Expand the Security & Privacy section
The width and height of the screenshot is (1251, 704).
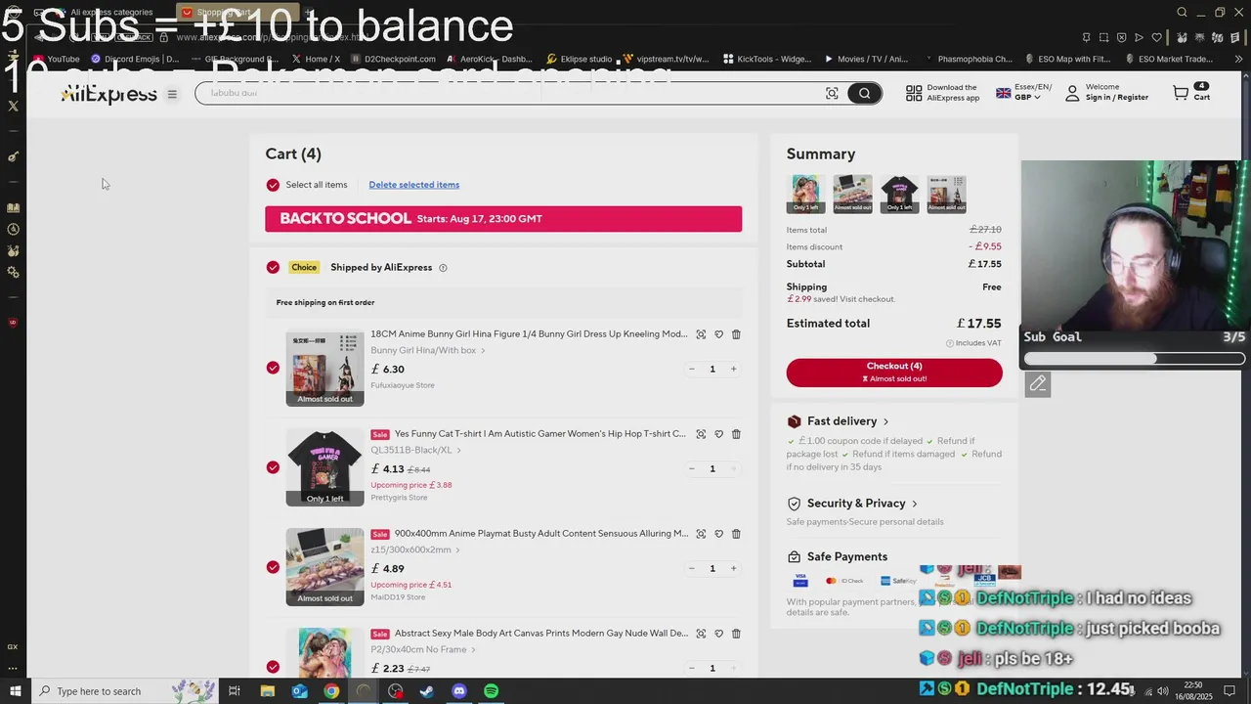(862, 504)
